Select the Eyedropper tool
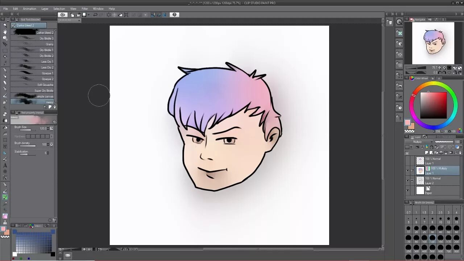This screenshot has width=464, height=261. 5,63
